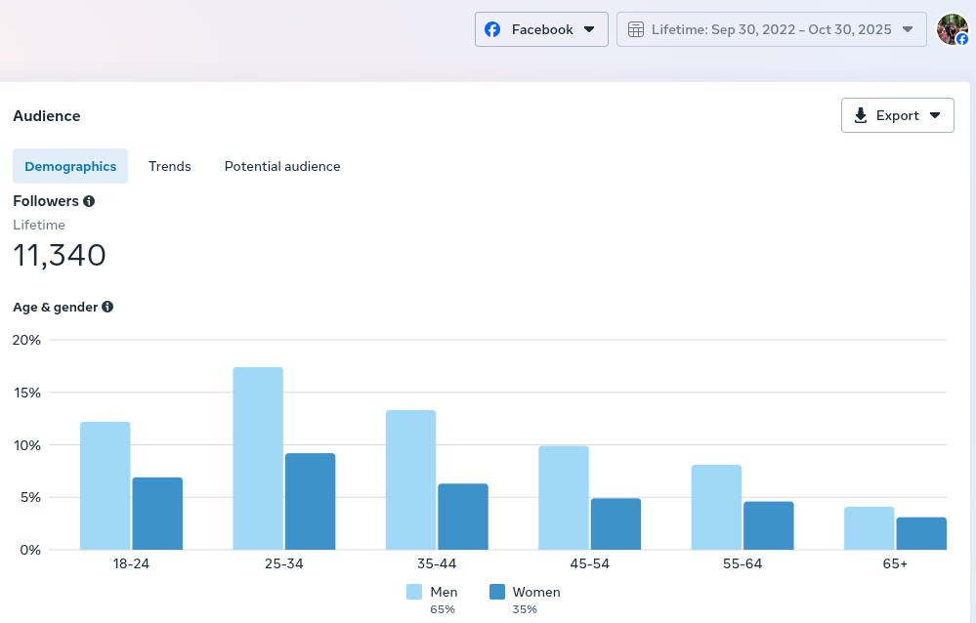Image resolution: width=976 pixels, height=623 pixels.
Task: Click the download icon on Export button
Action: click(x=861, y=115)
